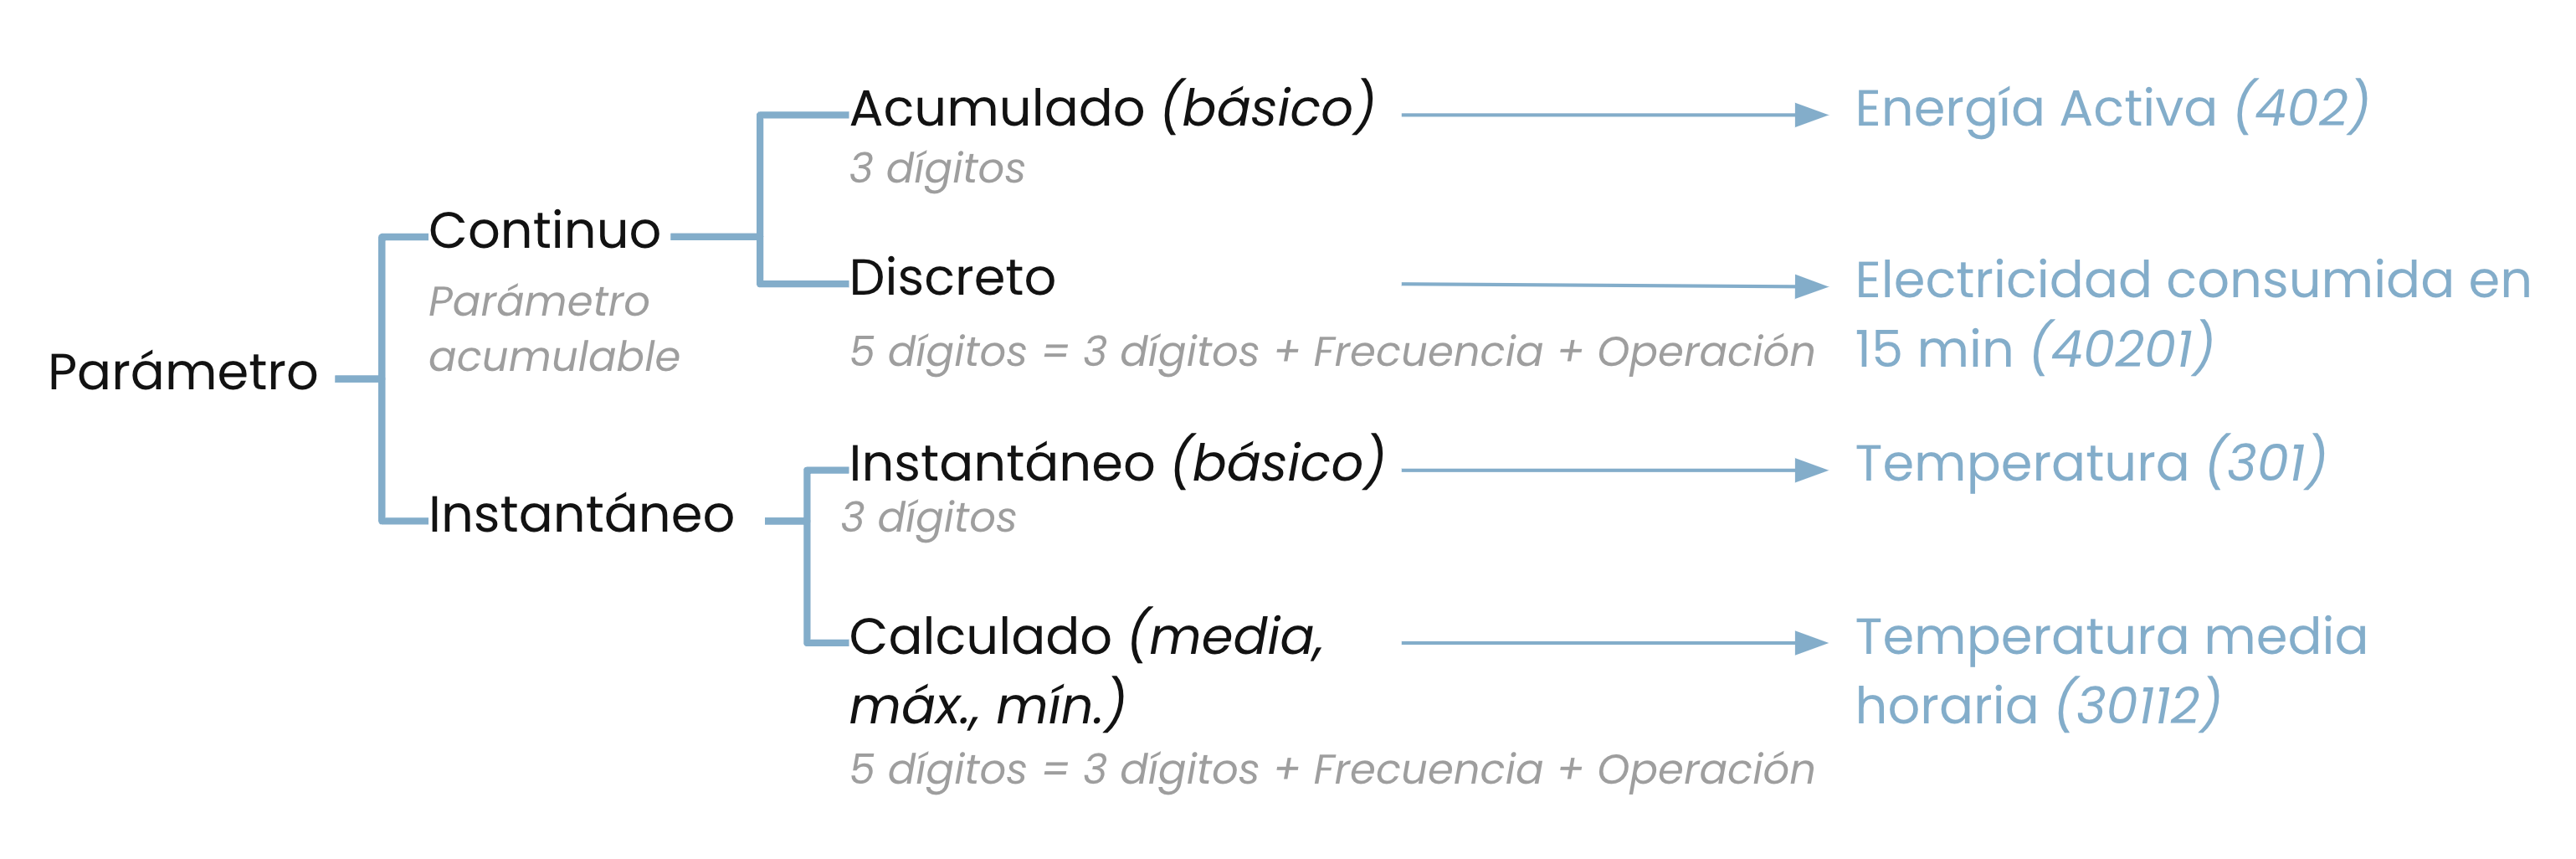Click '3 dígitos' note under Acumulado
This screenshot has width=2576, height=859.
(937, 168)
